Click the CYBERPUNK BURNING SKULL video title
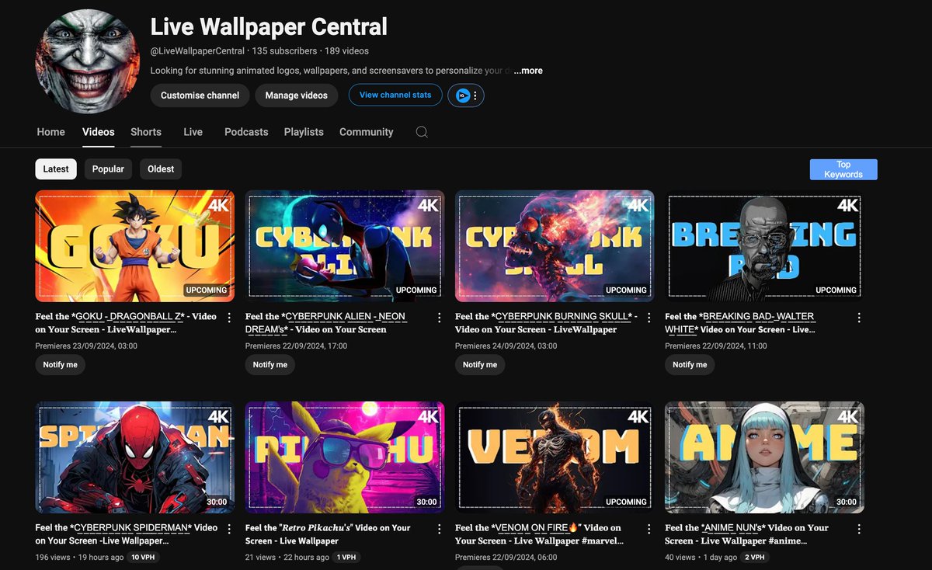The image size is (932, 570). click(546, 323)
